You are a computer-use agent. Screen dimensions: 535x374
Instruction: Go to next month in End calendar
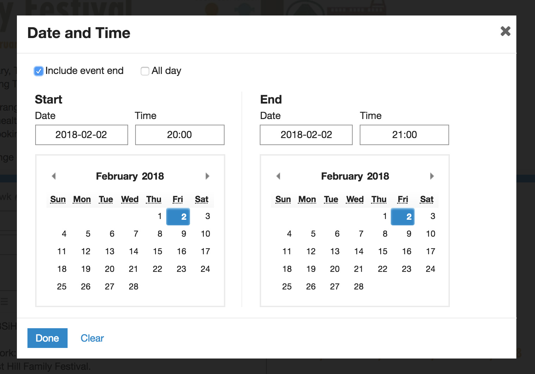tap(432, 176)
